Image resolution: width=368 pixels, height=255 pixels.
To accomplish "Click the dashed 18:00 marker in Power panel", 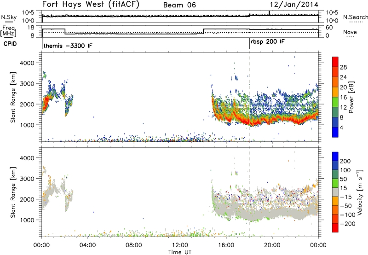I will (x=249, y=97).
